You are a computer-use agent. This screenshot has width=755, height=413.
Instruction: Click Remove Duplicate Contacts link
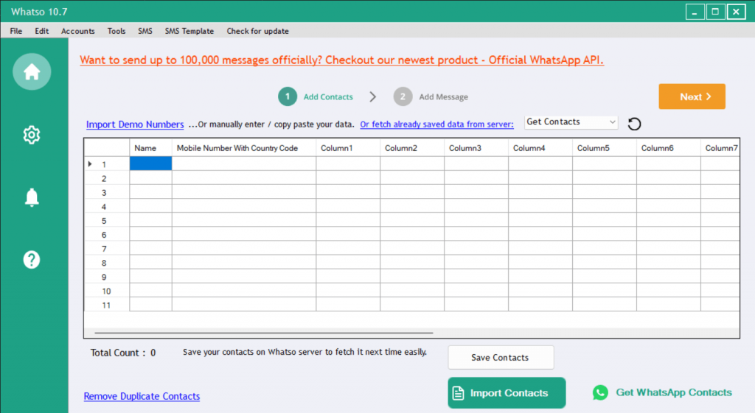tap(142, 396)
